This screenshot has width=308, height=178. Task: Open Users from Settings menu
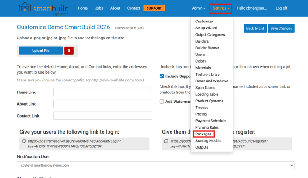click(200, 54)
